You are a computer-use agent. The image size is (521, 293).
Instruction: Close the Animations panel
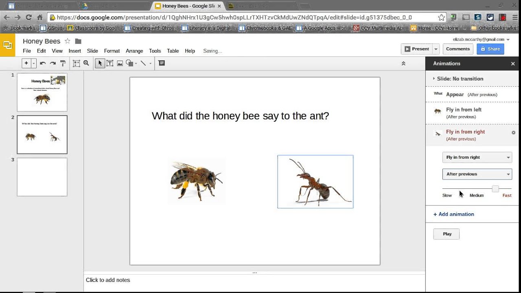pos(513,63)
